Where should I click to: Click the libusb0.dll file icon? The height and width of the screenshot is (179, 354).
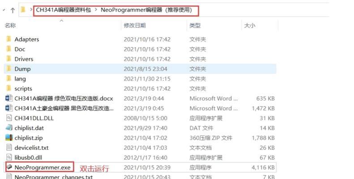9,158
